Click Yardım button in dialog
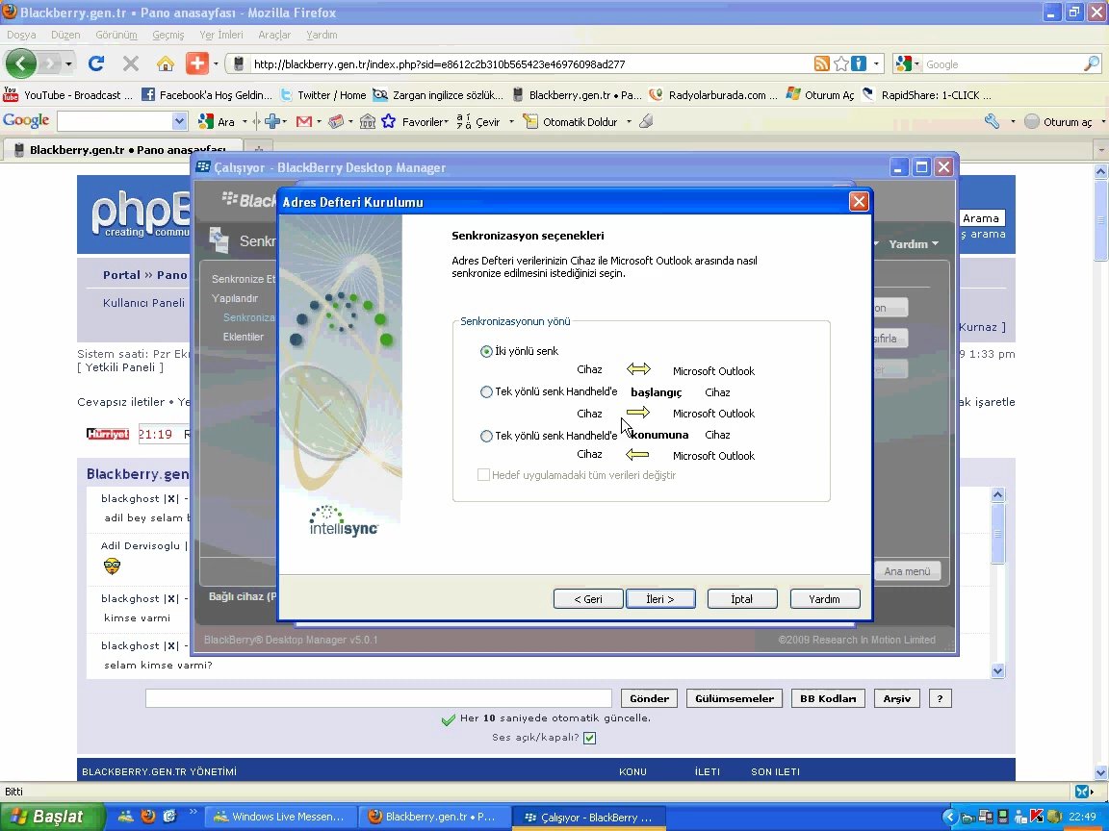This screenshot has height=831, width=1109. coord(825,598)
